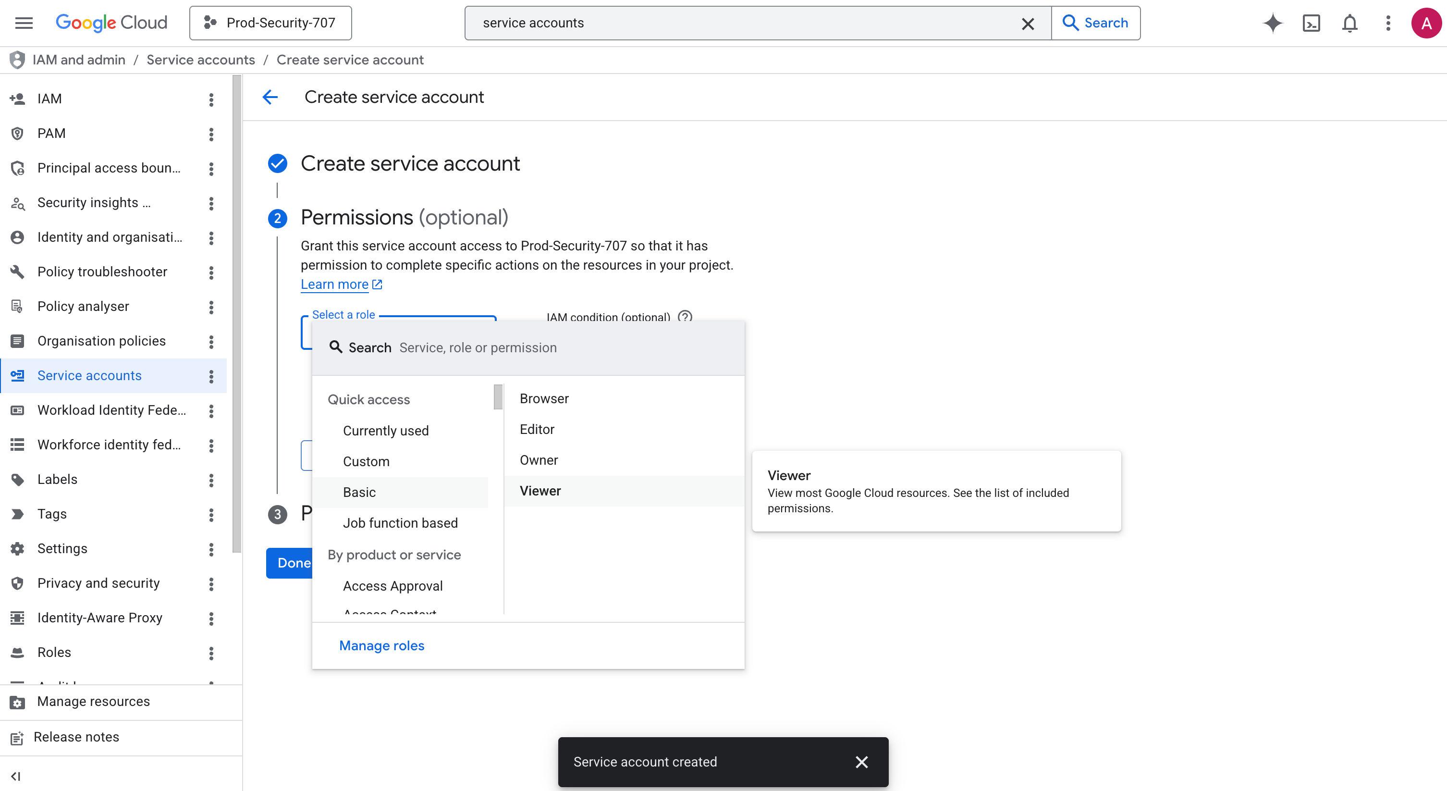Open Gemini AI assistant sparkle icon
1447x791 pixels.
click(1272, 23)
